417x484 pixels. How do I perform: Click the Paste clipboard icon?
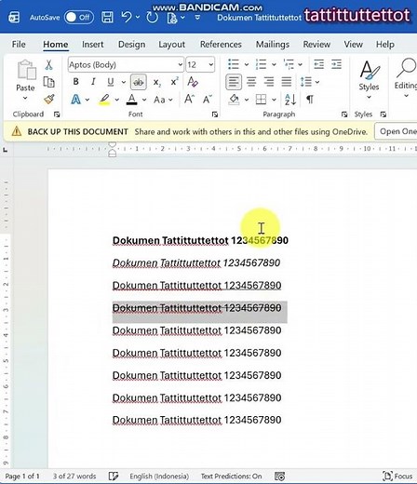pos(26,70)
